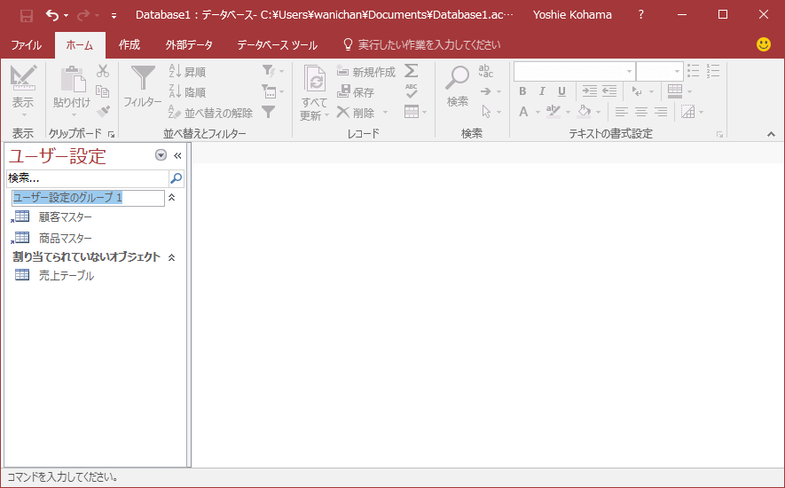The image size is (785, 488).
Task: Toggle Italic formatting
Action: 542,91
